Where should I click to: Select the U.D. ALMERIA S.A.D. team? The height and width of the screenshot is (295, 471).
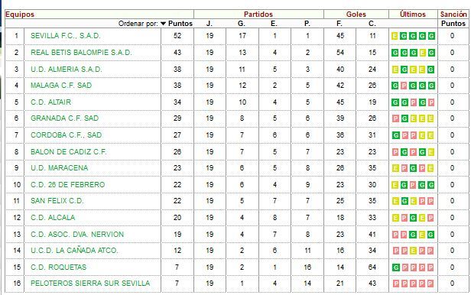pyautogui.click(x=66, y=70)
